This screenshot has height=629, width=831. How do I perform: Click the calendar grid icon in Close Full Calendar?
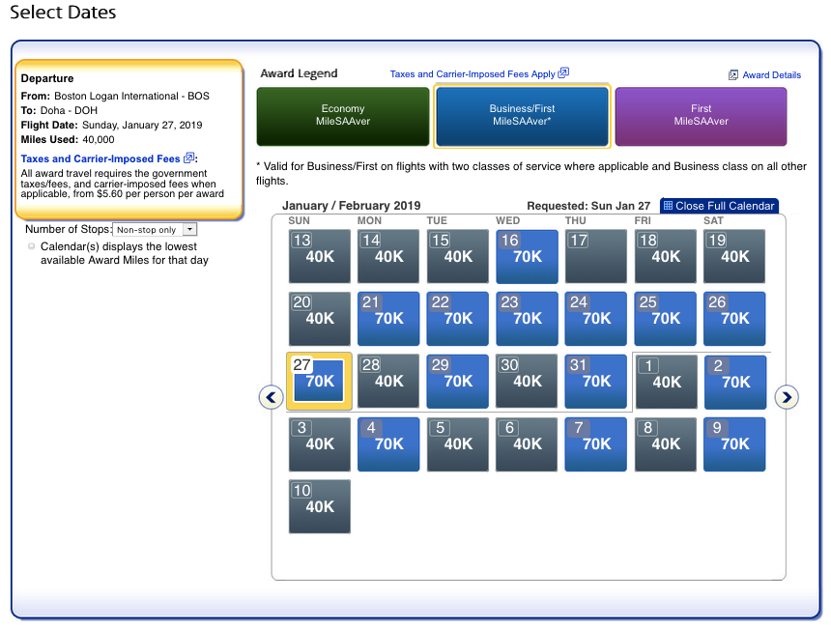tap(668, 206)
